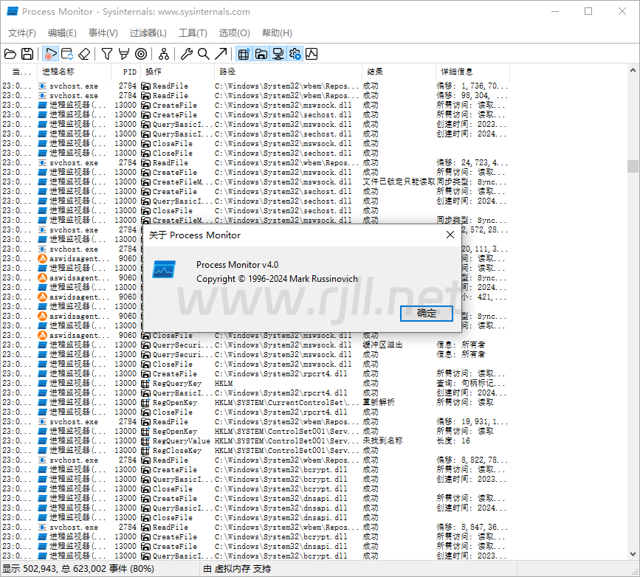Click the vertical scrollbar thumb
The width and height of the screenshot is (640, 577).
633,166
